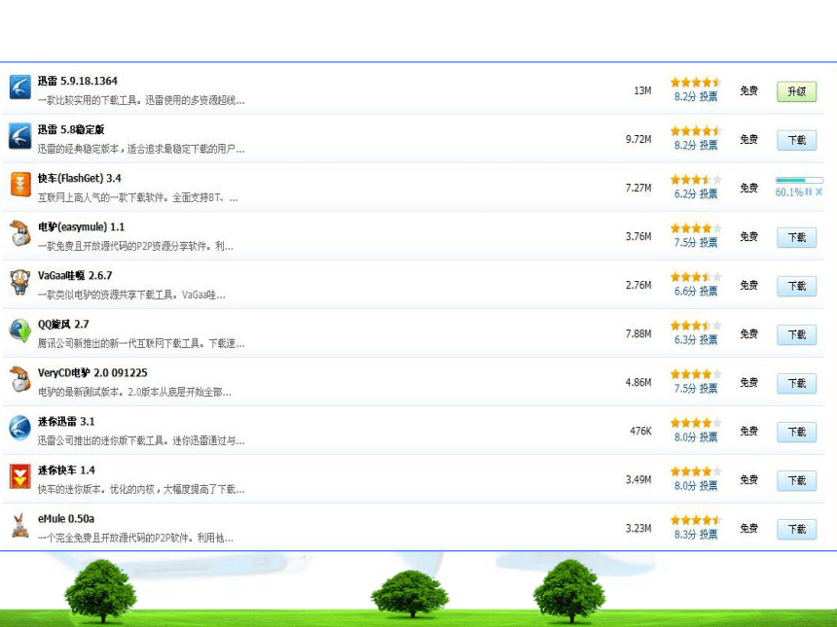The height and width of the screenshot is (627, 837).
Task: Vote on QQ旋风 2.7 using 投票
Action: (x=709, y=339)
